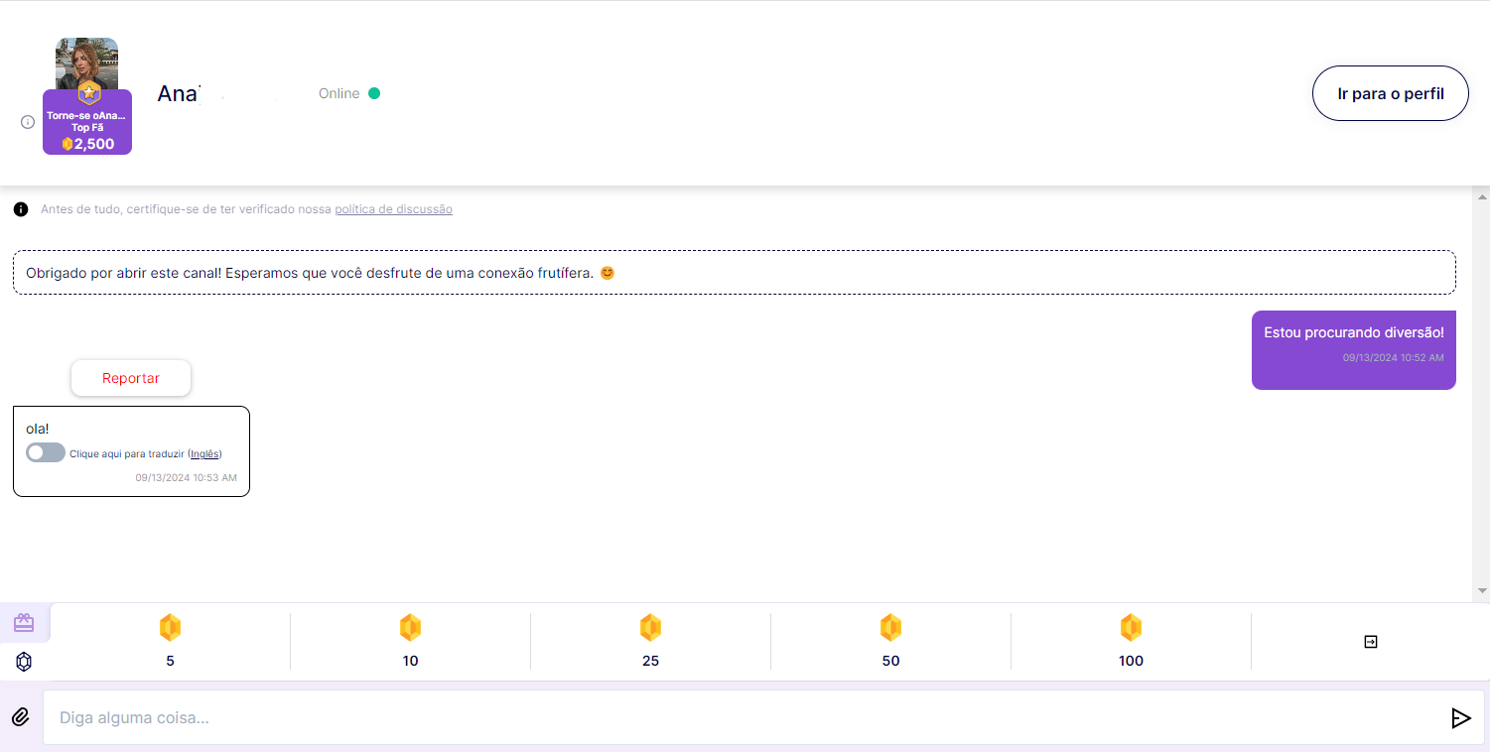Screen dimensions: 1490x752
Task: Send a 10 coin gift
Action: pos(410,641)
